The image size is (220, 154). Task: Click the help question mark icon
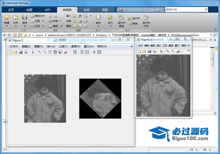click(x=158, y=10)
